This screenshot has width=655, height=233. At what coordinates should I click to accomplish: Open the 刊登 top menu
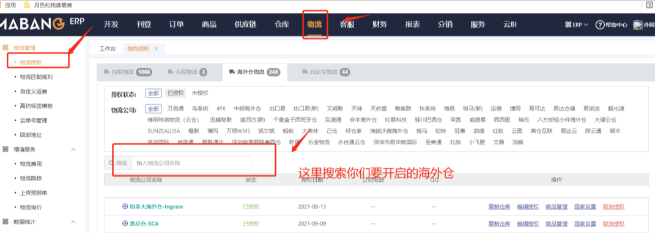pos(144,24)
